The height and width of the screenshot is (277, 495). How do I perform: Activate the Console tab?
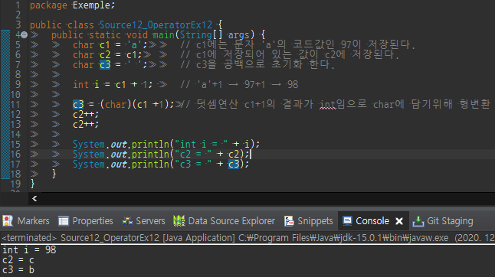372,221
